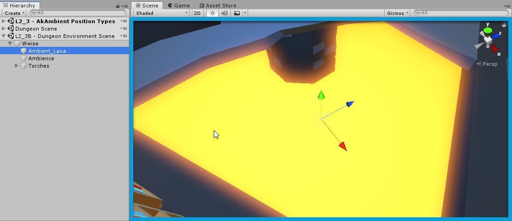
Task: Toggle the Hierarchy panel lock icon
Action: point(119,6)
